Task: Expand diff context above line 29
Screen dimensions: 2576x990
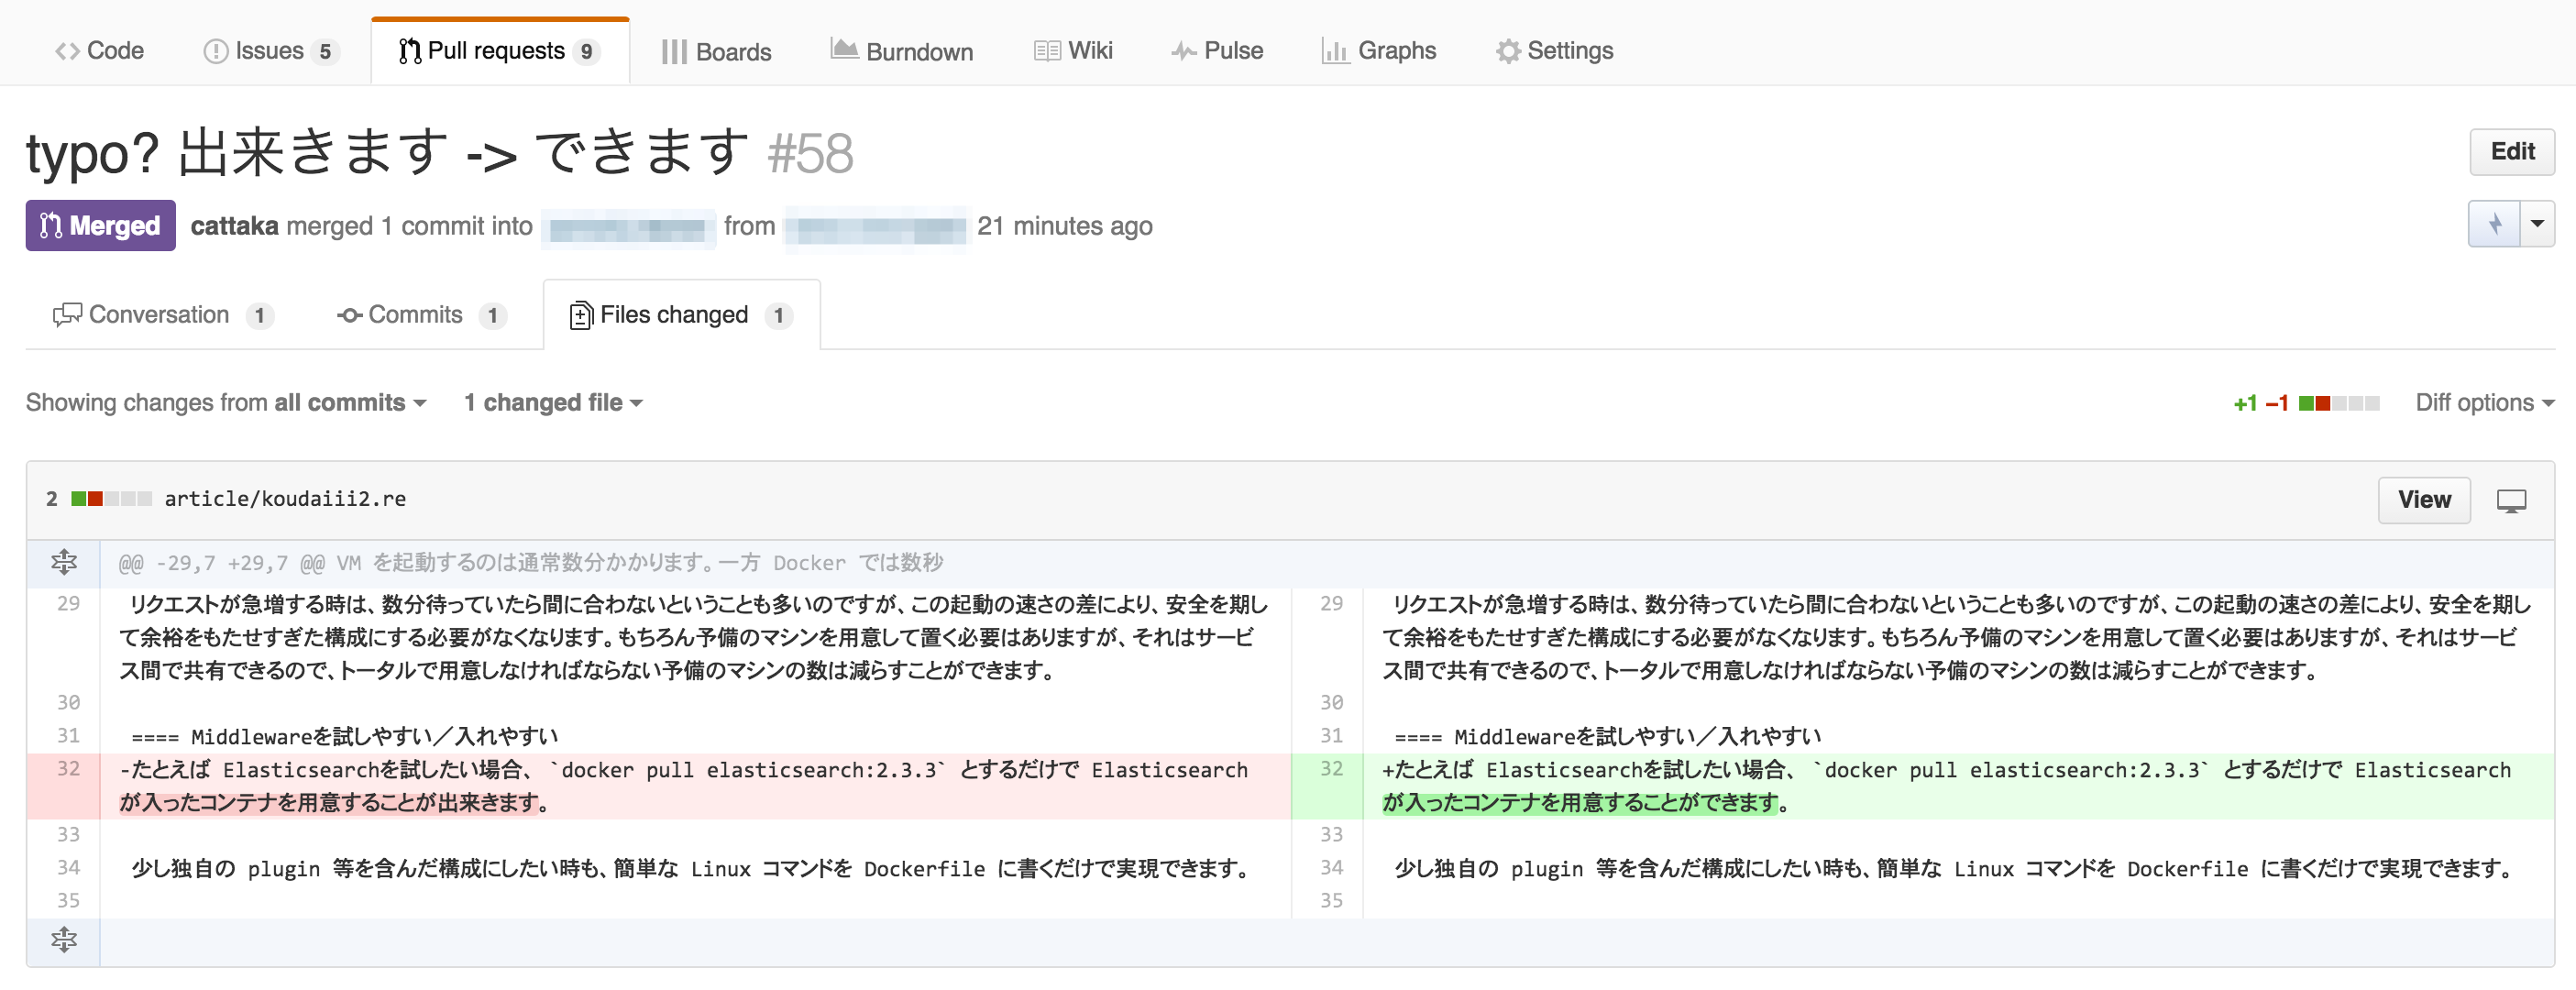Action: pyautogui.click(x=63, y=563)
